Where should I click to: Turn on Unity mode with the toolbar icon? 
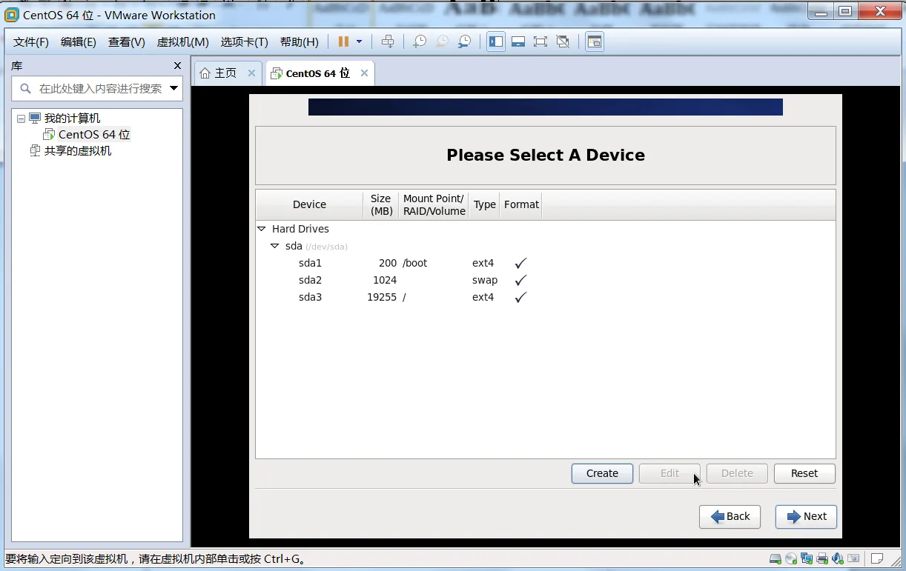[563, 41]
